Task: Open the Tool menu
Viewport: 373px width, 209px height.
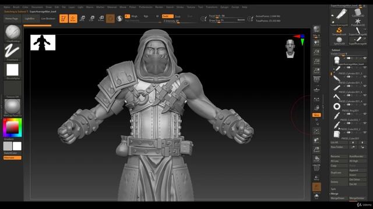Action: point(200,7)
